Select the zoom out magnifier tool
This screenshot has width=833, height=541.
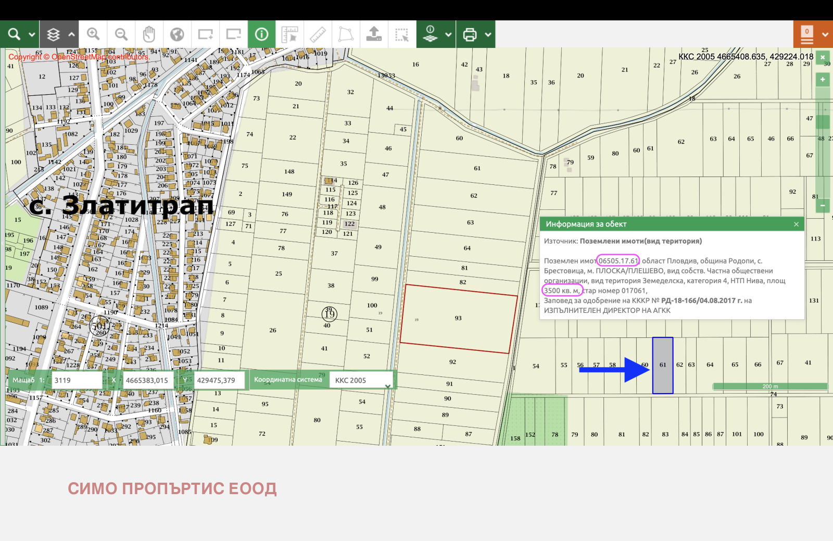121,34
